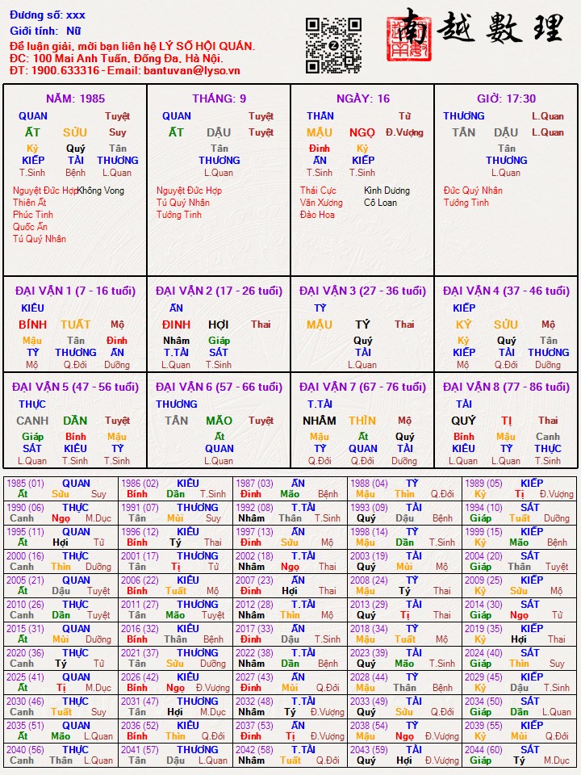Click the 'Quốc Ấn' star

pyautogui.click(x=30, y=226)
